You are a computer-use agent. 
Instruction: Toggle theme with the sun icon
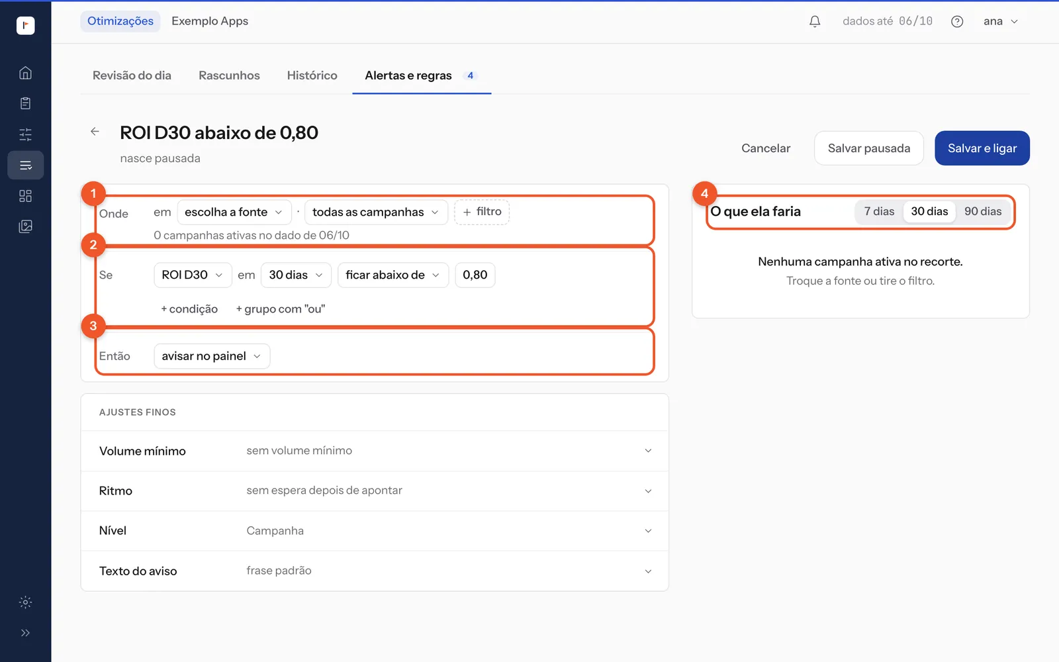tap(25, 602)
